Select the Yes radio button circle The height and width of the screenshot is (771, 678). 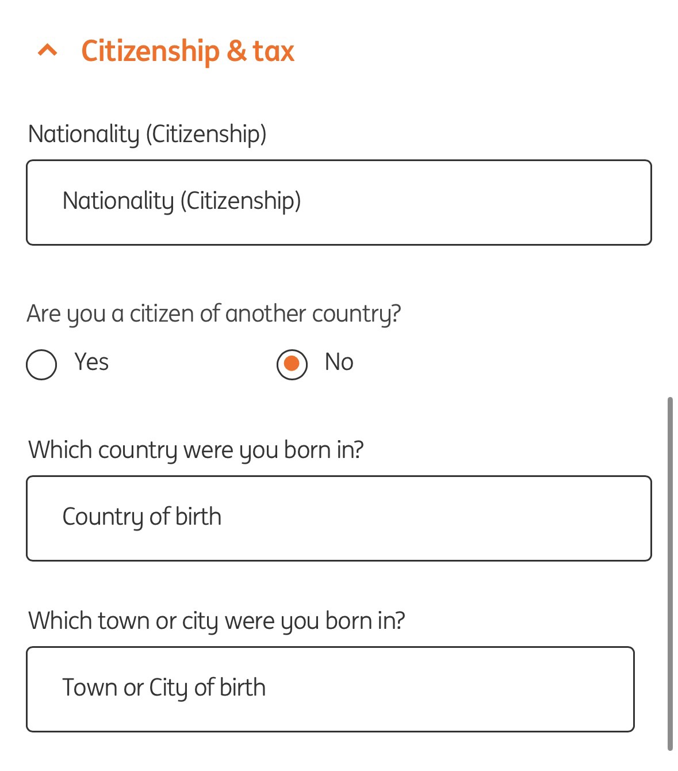click(41, 364)
